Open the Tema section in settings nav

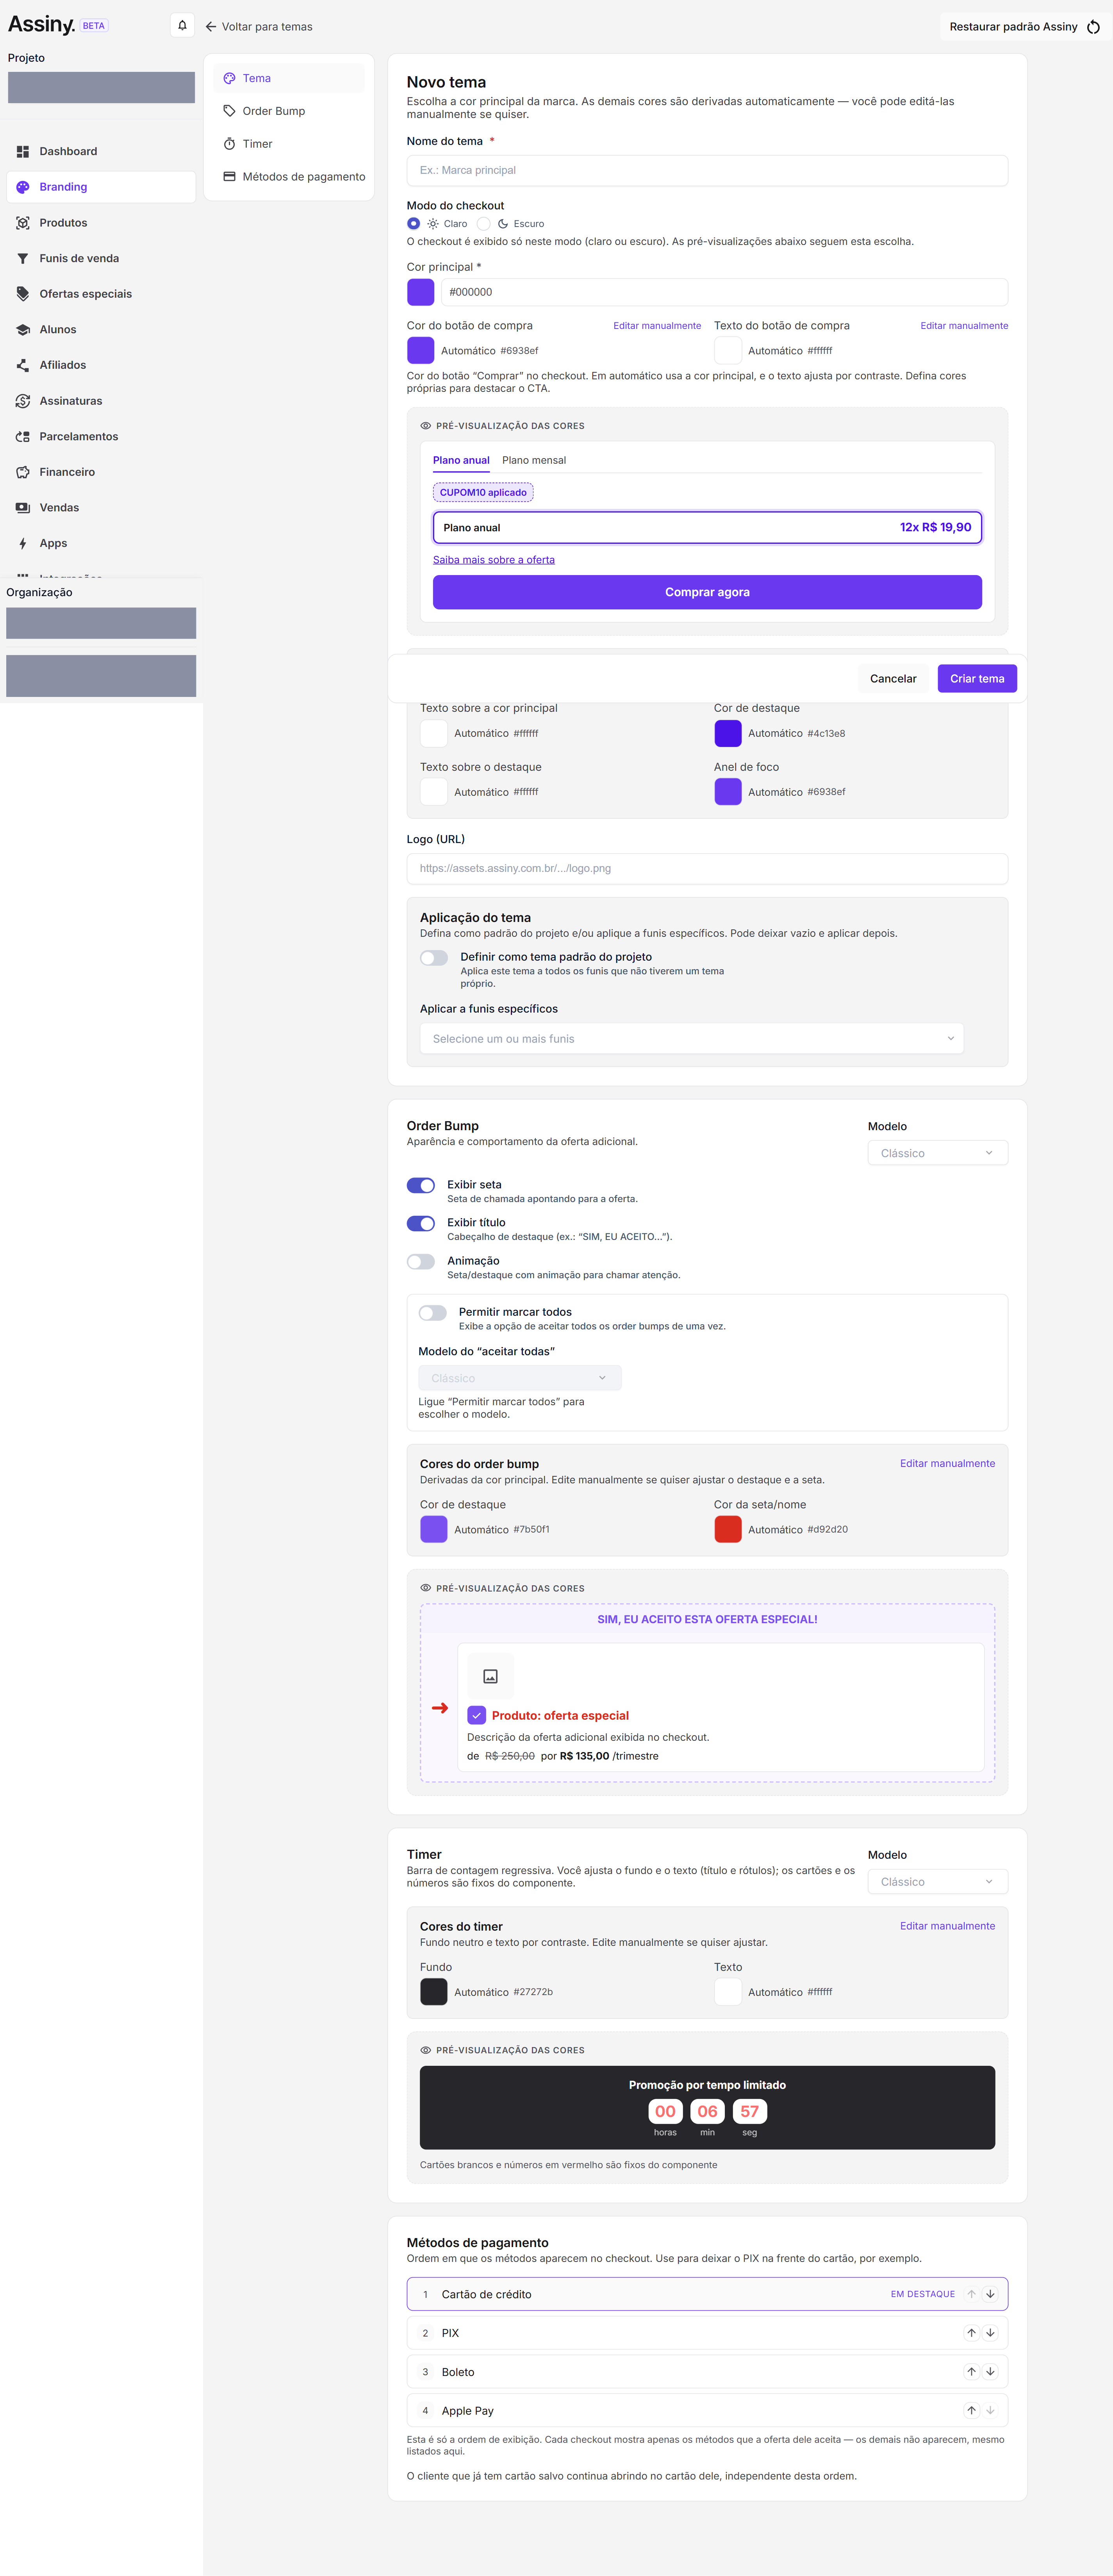289,78
